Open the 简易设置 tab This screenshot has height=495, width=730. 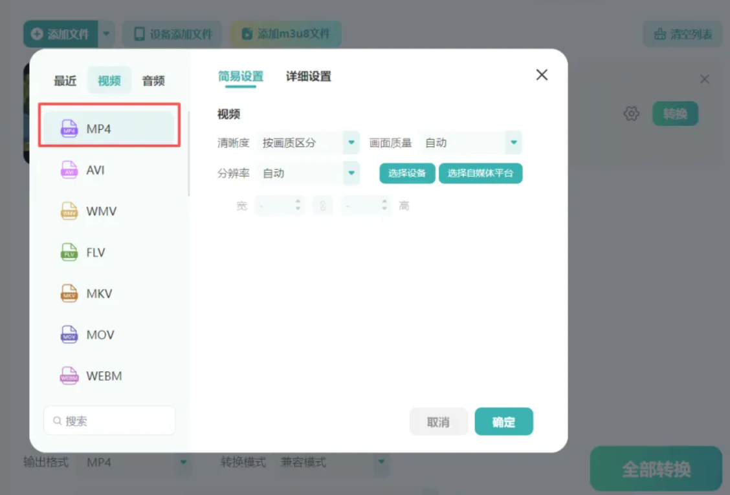pos(241,76)
